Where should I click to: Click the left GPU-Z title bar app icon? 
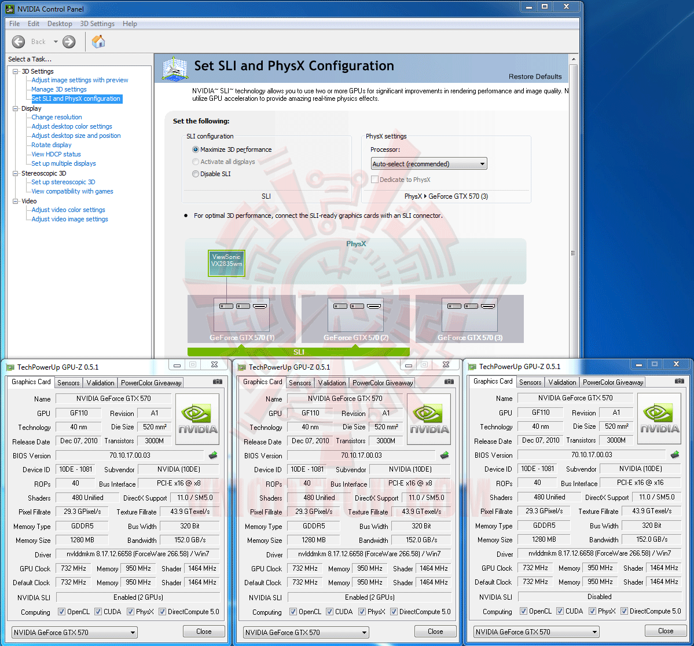[x=10, y=367]
